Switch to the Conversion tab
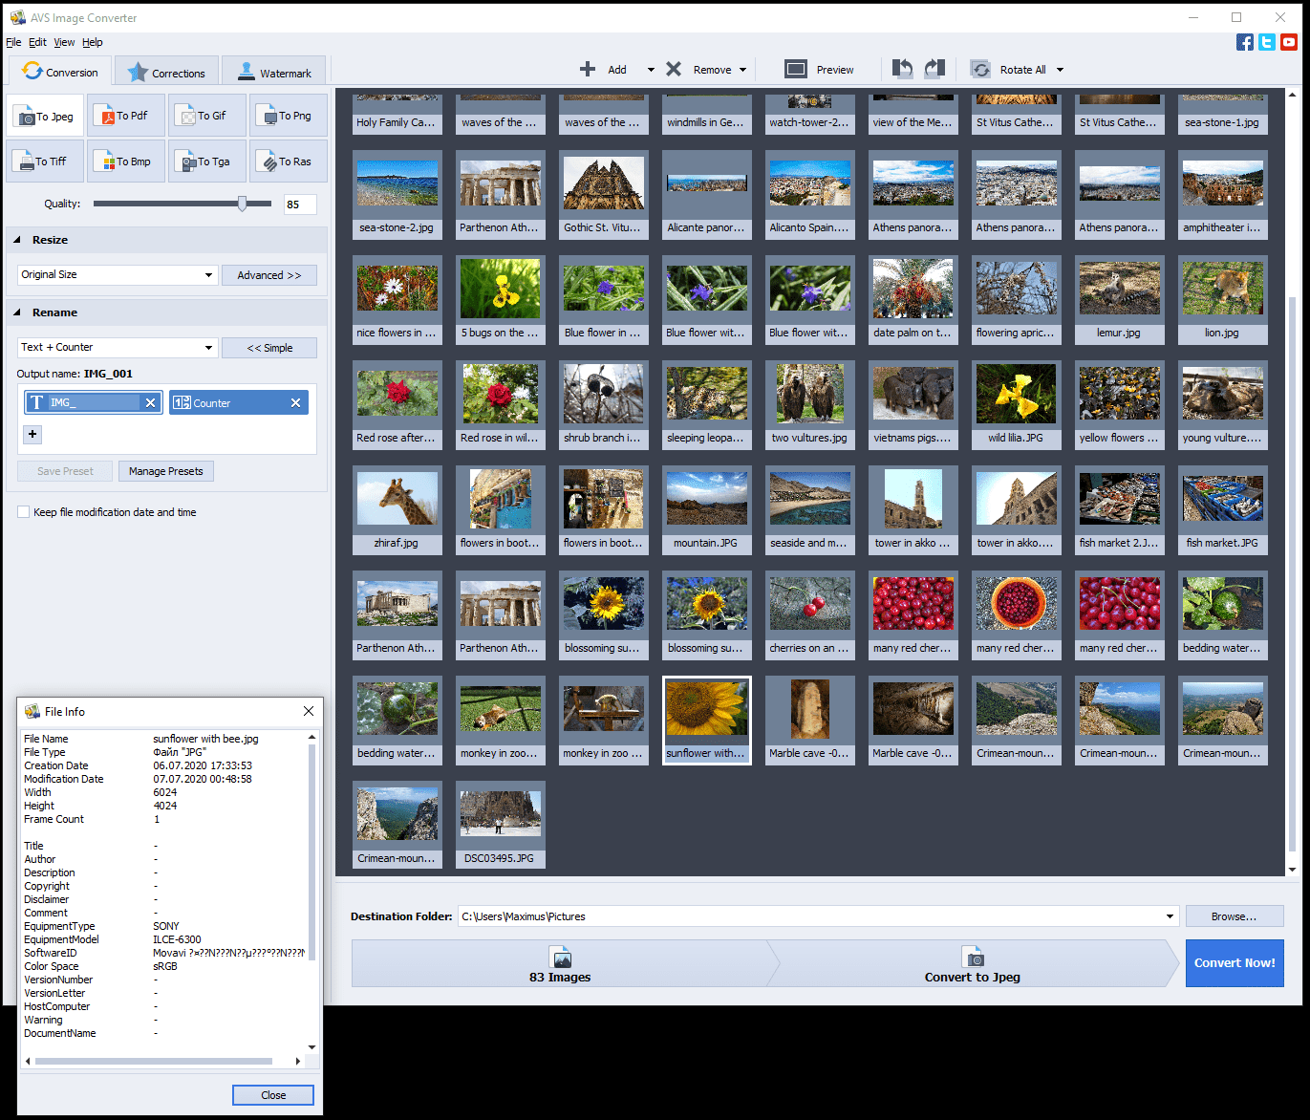 click(60, 72)
